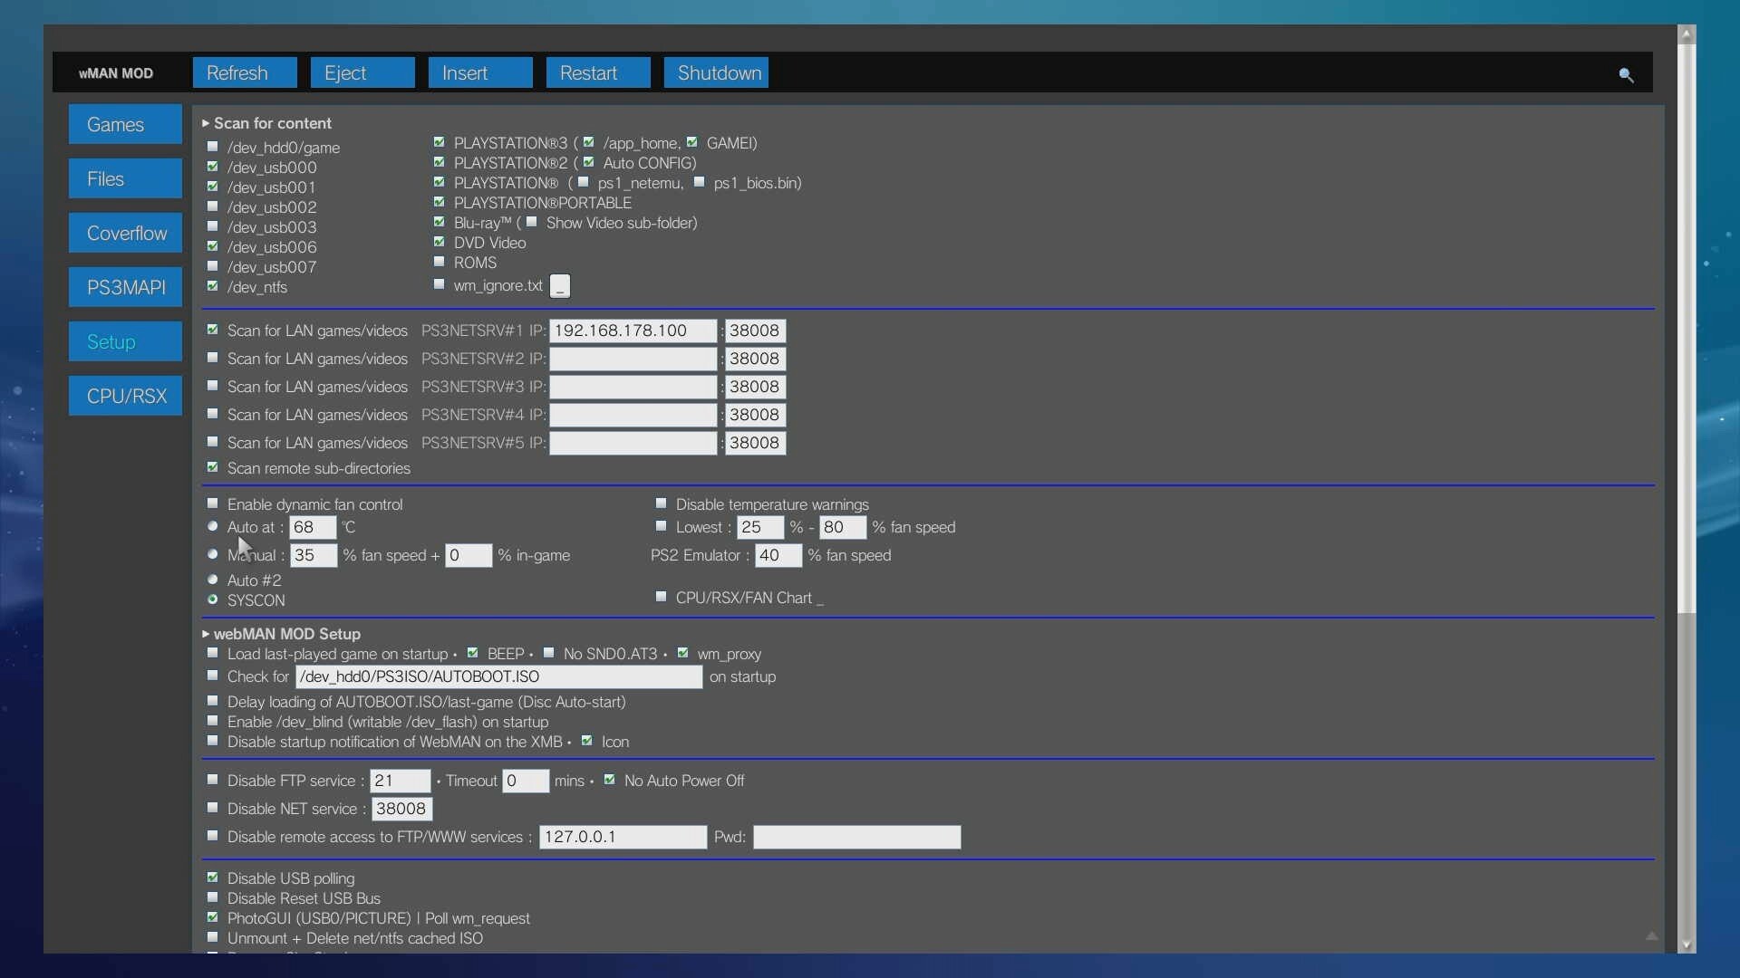This screenshot has width=1740, height=978.
Task: Enable the /dev_hdd0/game scan checkbox
Action: [213, 147]
